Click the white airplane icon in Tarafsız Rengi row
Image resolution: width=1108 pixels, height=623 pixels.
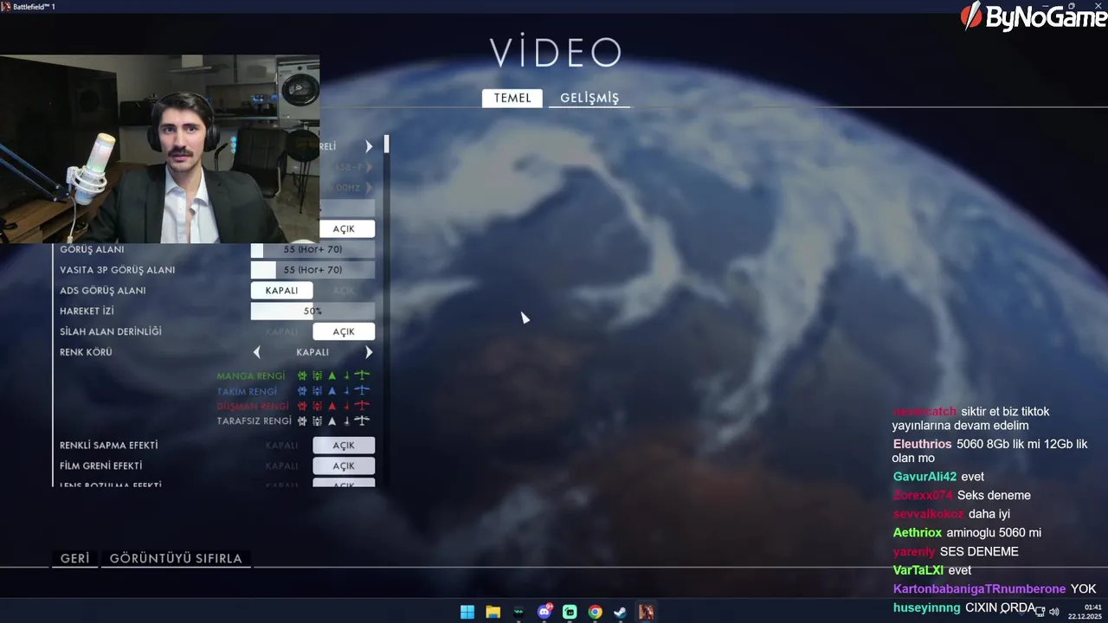click(362, 421)
